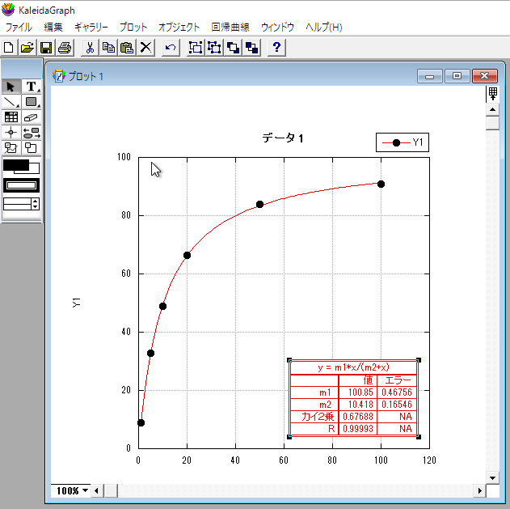Click the data point at x=100
Viewport: 510px width, 509px height.
381,184
